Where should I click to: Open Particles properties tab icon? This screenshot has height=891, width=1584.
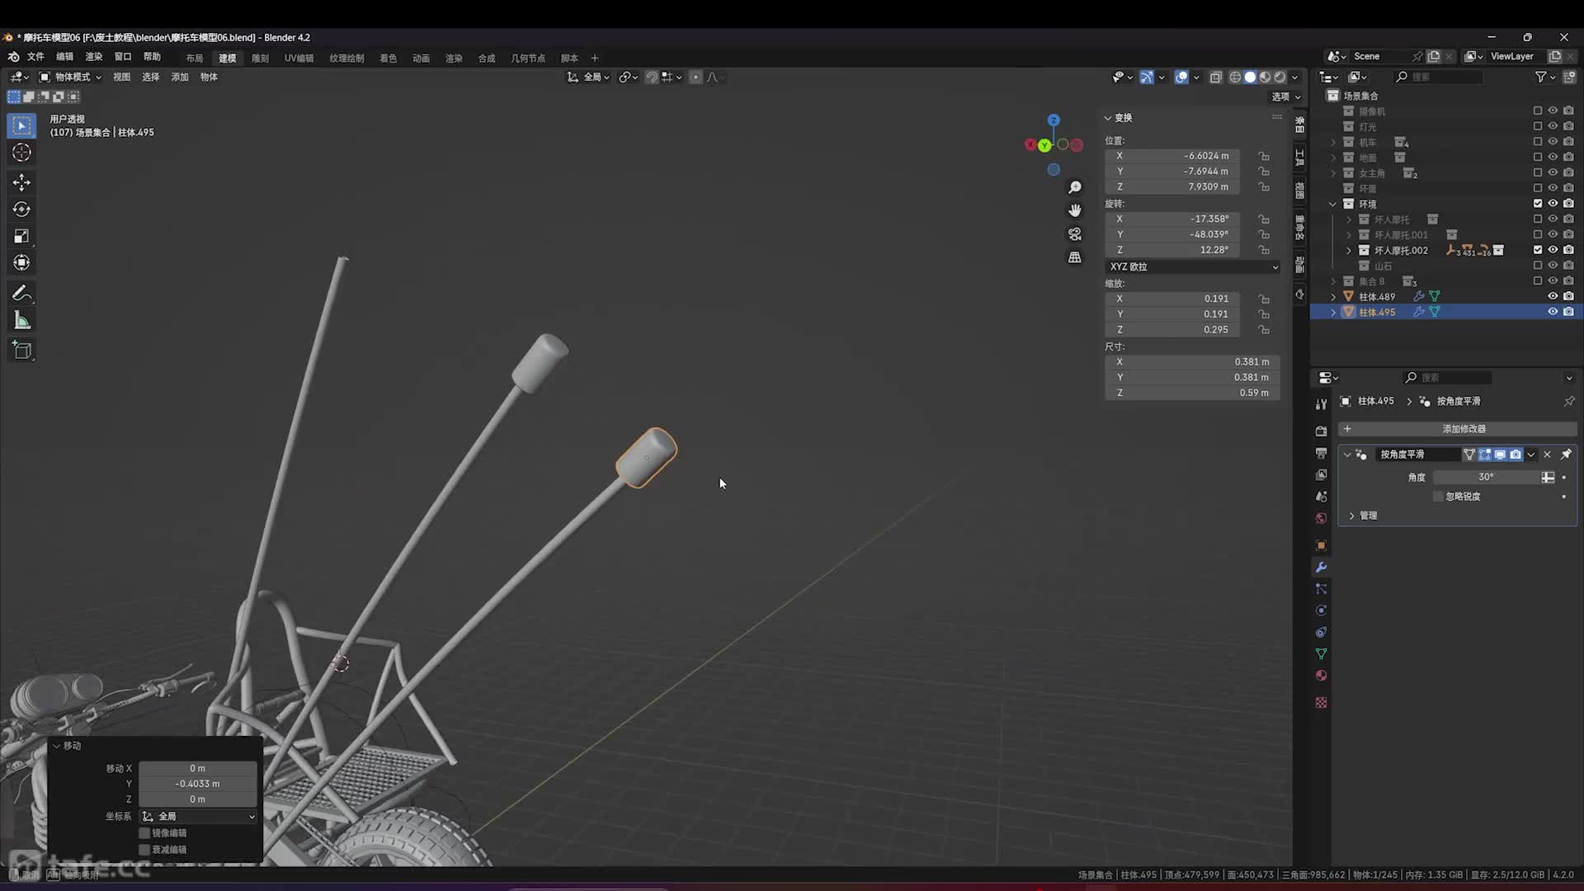coord(1321,589)
